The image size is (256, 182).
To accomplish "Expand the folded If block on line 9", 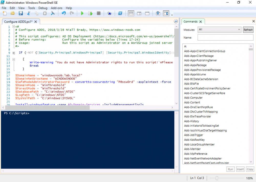I will tap(14, 53).
